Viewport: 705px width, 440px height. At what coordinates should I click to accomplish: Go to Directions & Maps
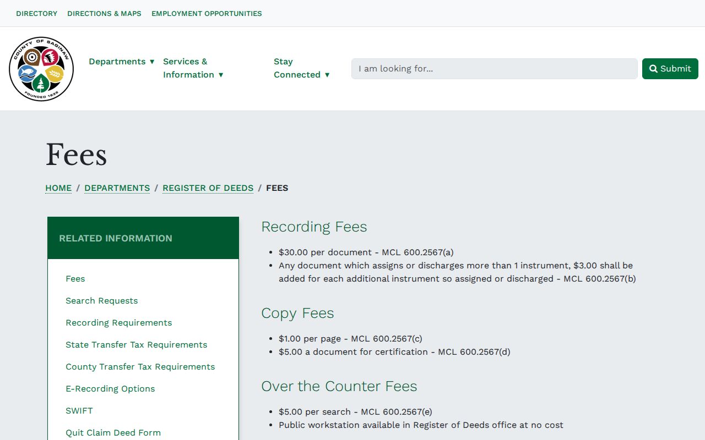point(104,13)
